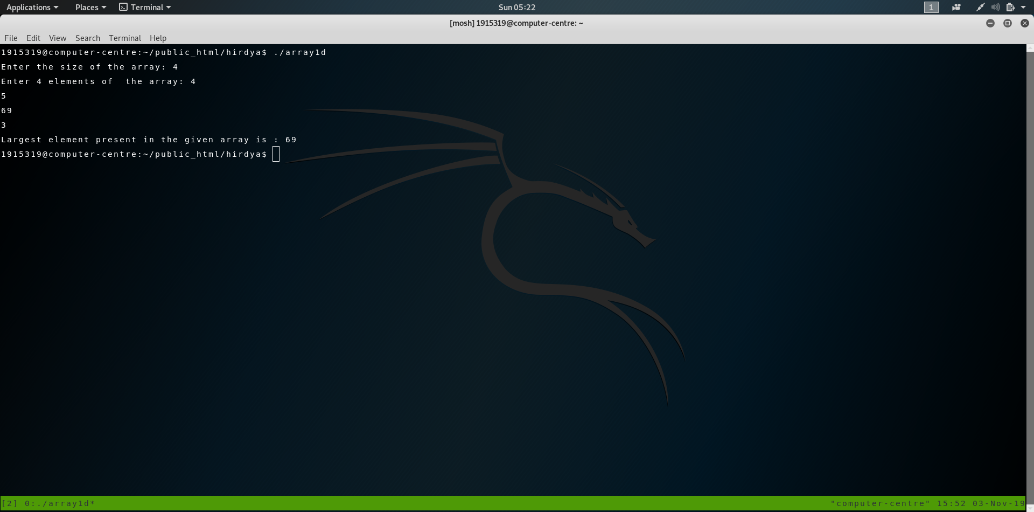Close the mosh terminal window
The image size is (1034, 512).
1025,23
